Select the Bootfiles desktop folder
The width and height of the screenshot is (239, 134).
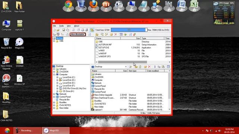pos(6,98)
